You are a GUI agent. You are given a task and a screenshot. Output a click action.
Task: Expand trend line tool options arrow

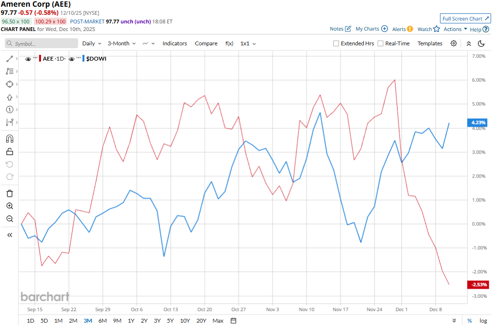(17, 59)
